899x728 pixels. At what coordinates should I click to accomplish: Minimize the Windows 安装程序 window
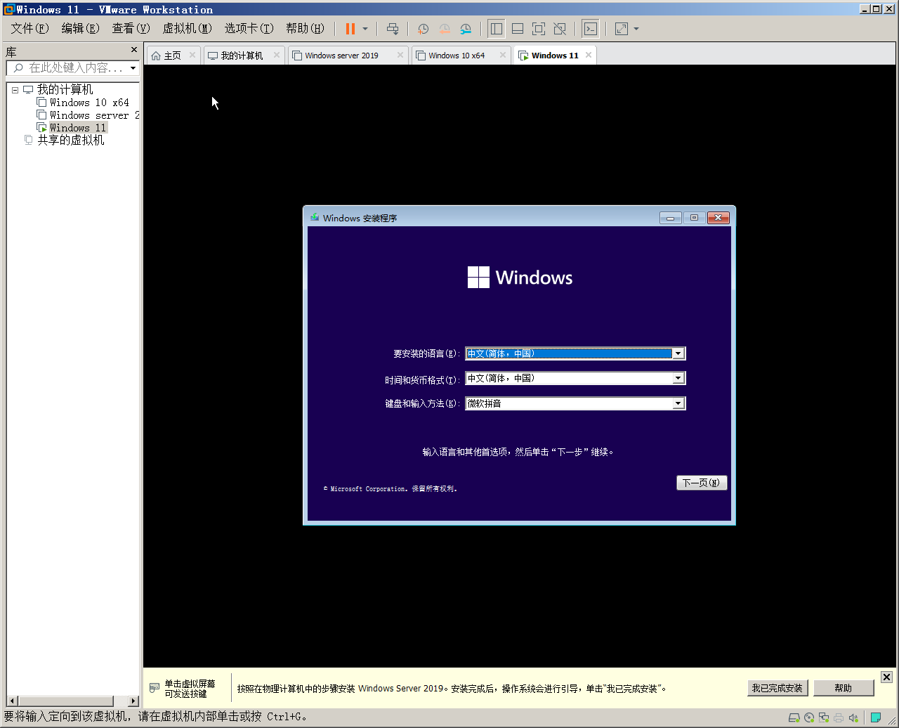coord(670,218)
